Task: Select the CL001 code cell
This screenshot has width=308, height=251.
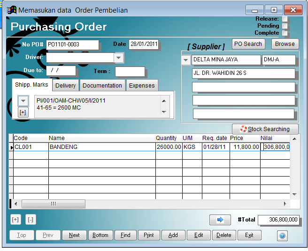Action: pyautogui.click(x=31, y=147)
